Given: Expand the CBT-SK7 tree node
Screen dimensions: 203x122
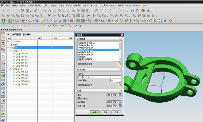Looking at the screenshot, I should coord(14,72).
